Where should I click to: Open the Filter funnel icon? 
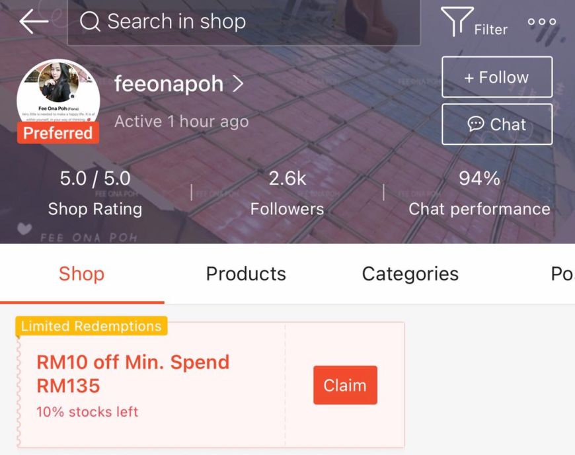457,22
